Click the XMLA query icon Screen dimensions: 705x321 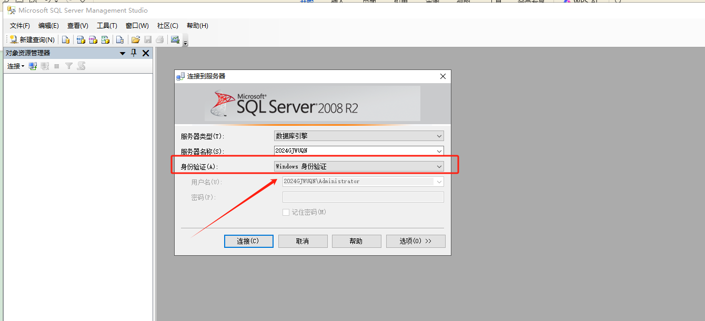pos(106,39)
